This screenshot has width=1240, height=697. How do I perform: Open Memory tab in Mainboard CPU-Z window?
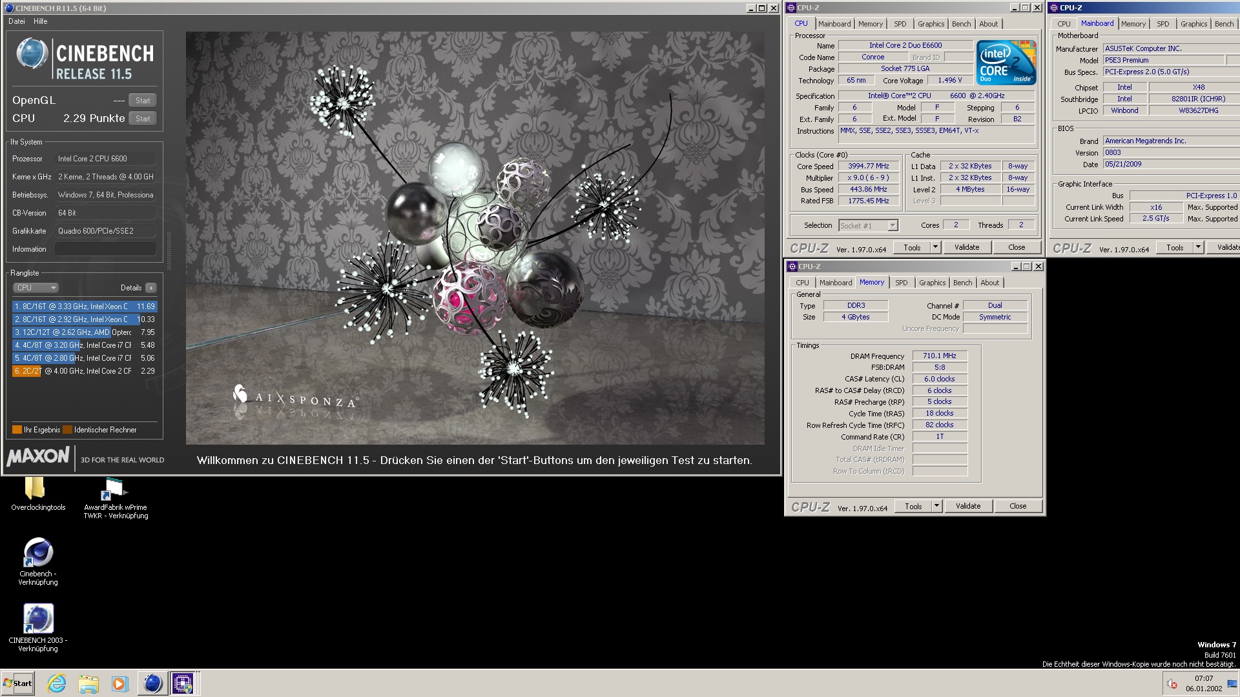pyautogui.click(x=1133, y=24)
